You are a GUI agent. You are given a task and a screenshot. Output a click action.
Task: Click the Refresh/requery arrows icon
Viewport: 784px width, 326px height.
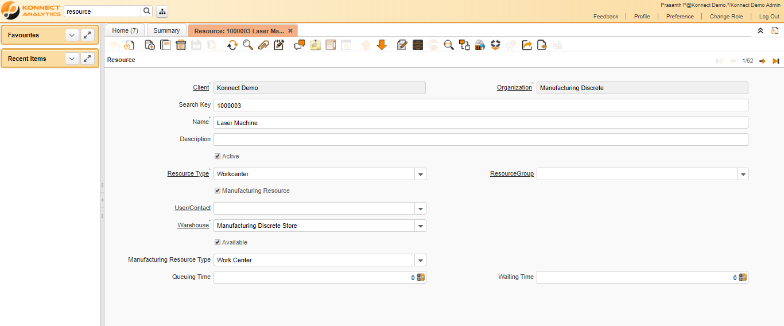point(232,45)
